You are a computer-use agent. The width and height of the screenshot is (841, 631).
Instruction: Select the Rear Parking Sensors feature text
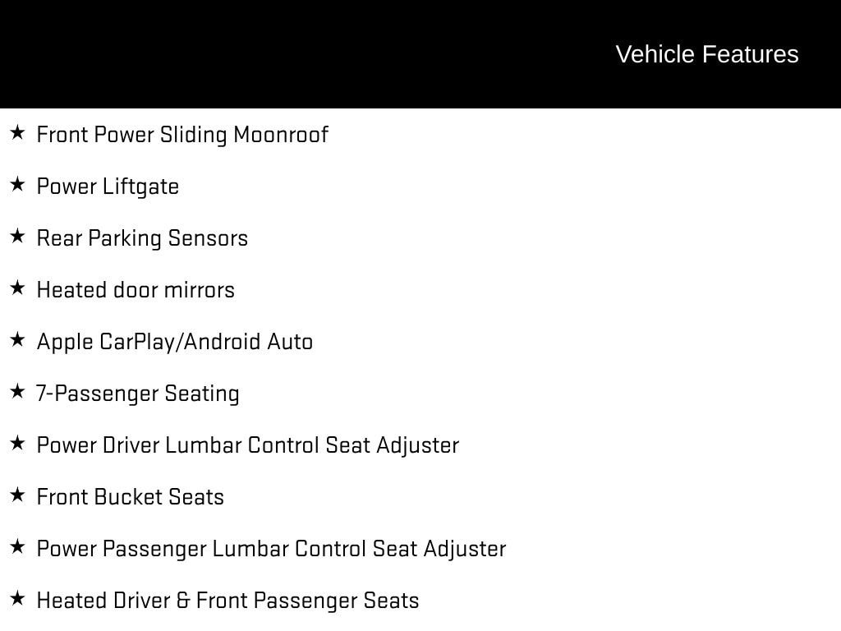coord(142,238)
